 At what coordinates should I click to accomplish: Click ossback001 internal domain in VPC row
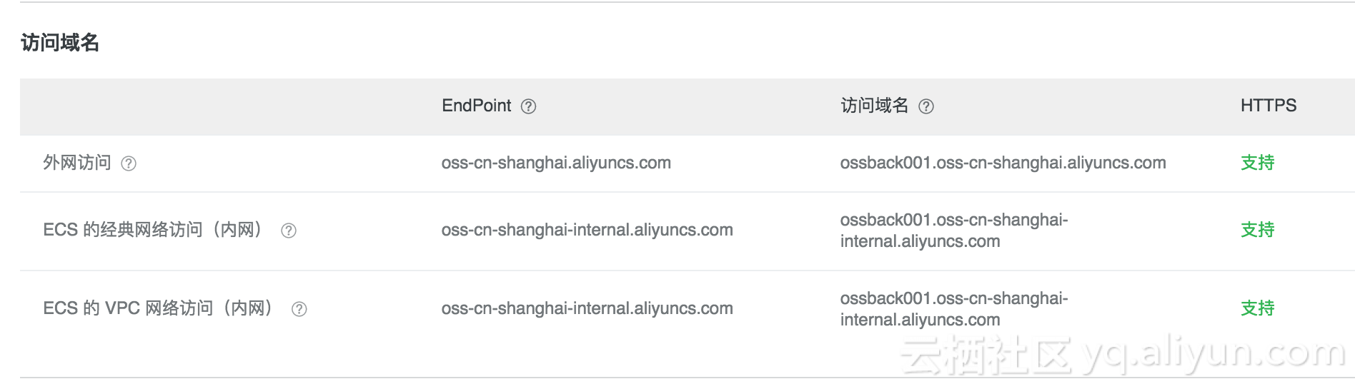tap(953, 309)
